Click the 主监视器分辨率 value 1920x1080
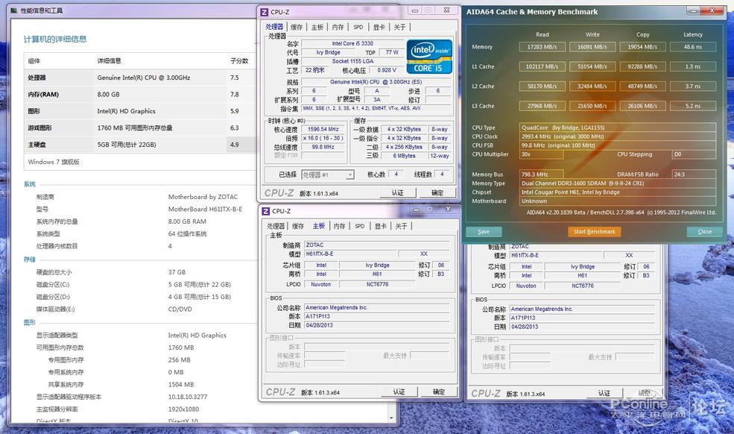Viewport: 734px width, 434px height. pyautogui.click(x=183, y=409)
